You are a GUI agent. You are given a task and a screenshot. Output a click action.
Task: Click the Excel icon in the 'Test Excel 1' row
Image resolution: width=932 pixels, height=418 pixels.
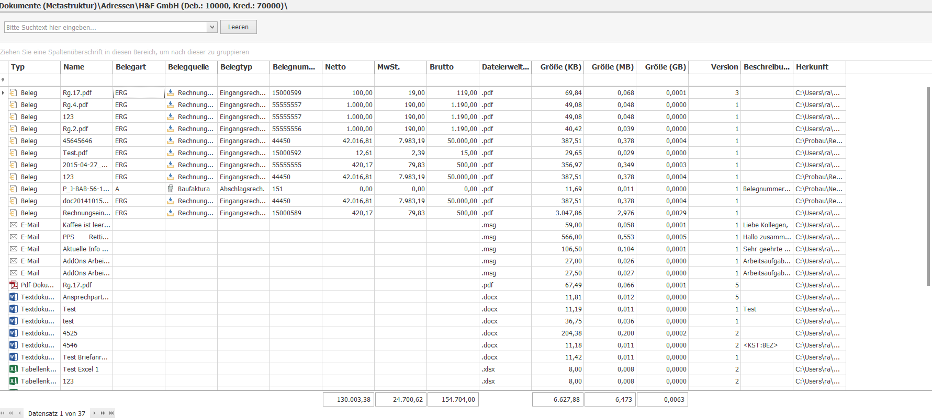(x=14, y=369)
